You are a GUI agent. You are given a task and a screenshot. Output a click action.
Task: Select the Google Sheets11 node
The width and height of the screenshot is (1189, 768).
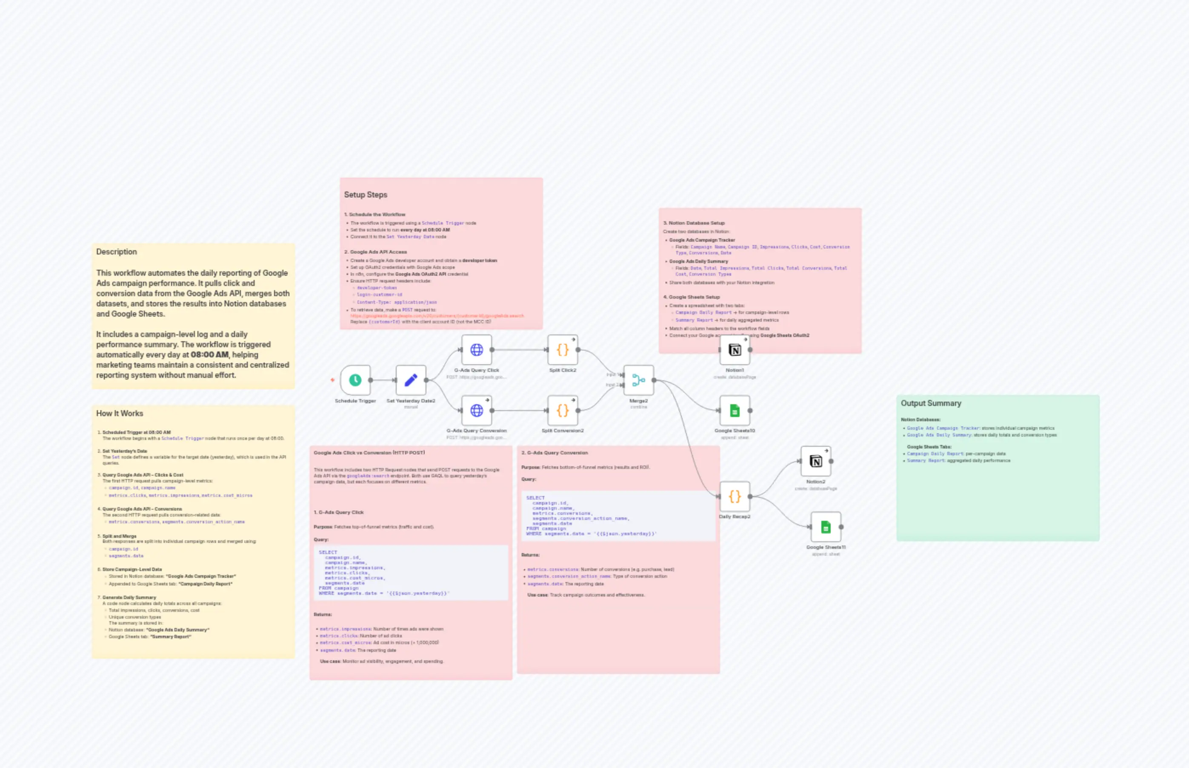[826, 527]
